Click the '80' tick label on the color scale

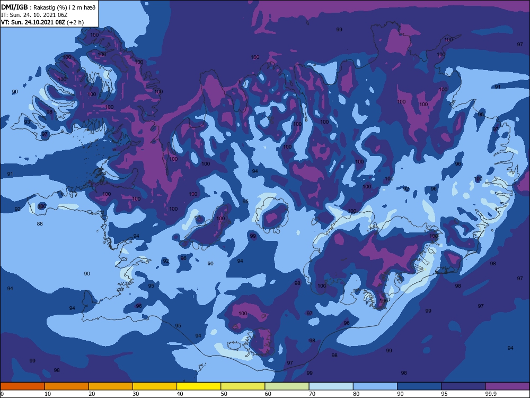click(356, 394)
